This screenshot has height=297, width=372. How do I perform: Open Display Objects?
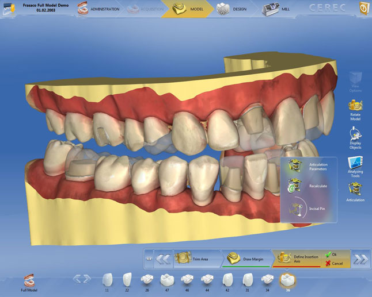pos(355,138)
